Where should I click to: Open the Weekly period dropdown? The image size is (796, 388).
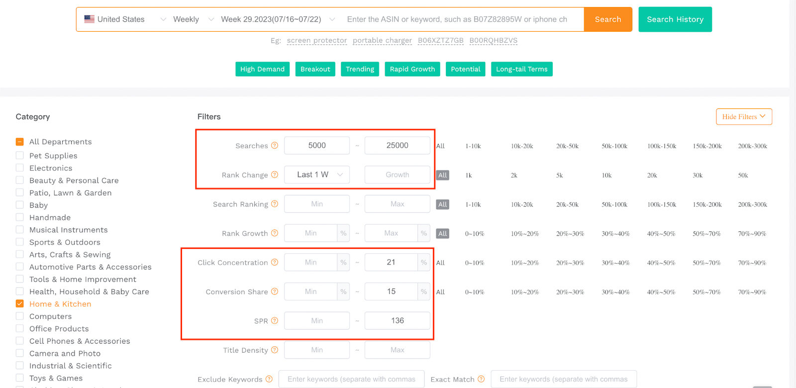coord(194,19)
